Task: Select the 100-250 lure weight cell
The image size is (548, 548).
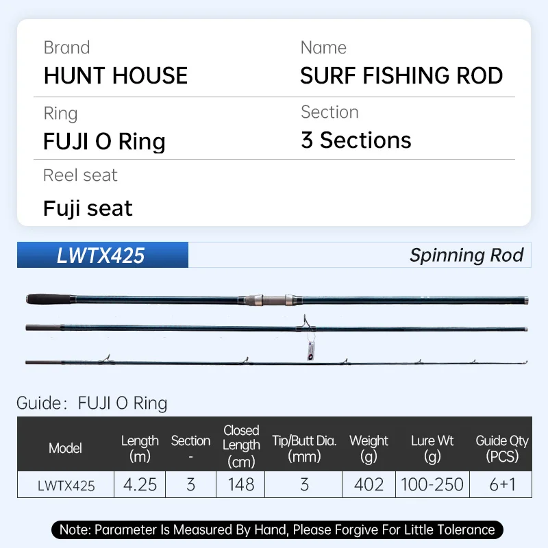Action: 432,485
